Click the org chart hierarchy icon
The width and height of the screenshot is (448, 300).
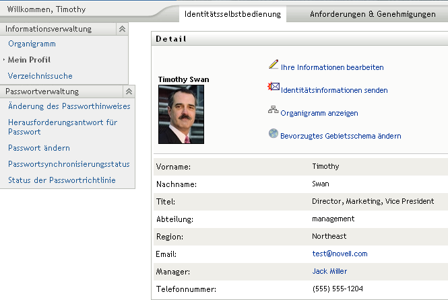tap(273, 111)
